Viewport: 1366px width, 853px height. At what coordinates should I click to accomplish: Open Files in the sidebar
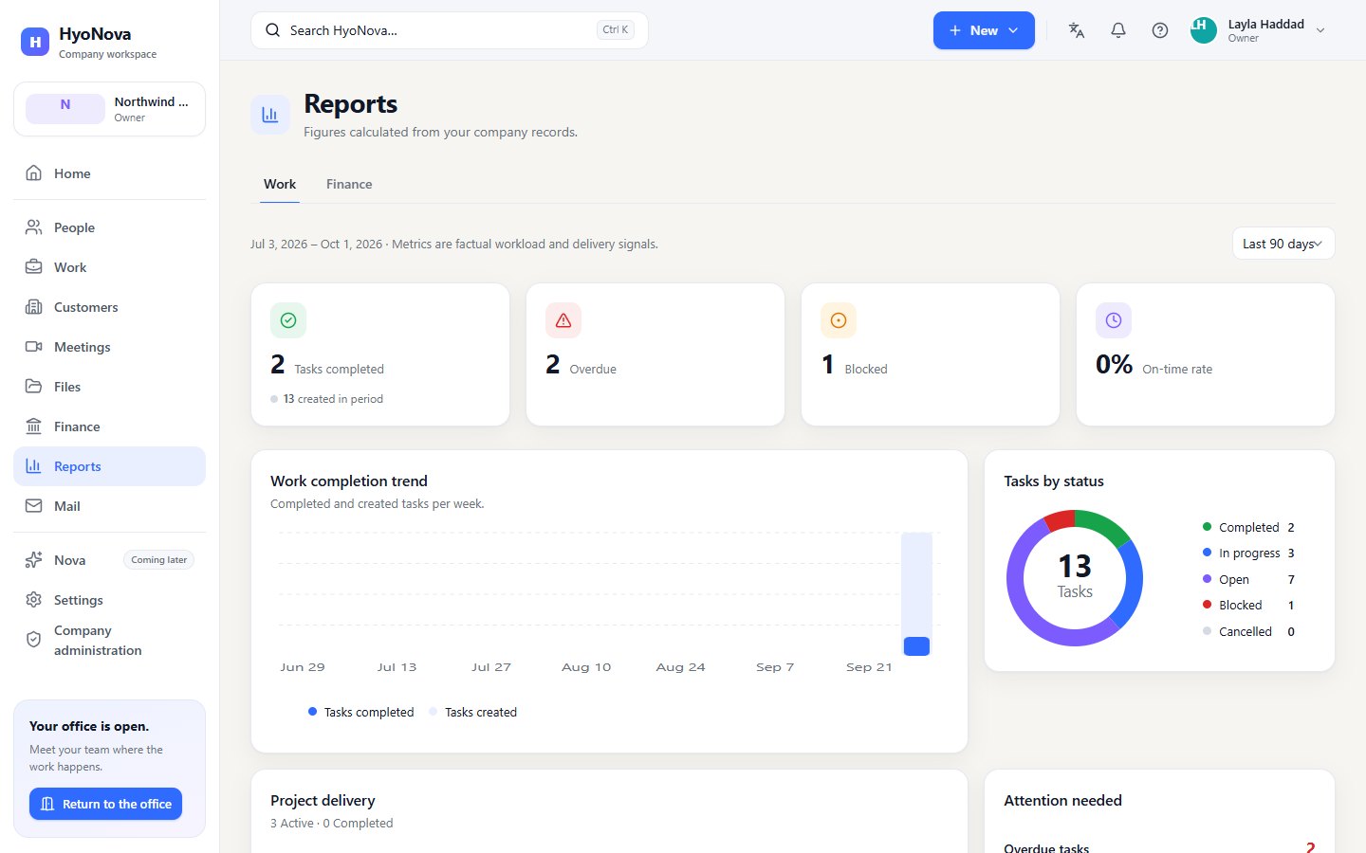pyautogui.click(x=109, y=387)
